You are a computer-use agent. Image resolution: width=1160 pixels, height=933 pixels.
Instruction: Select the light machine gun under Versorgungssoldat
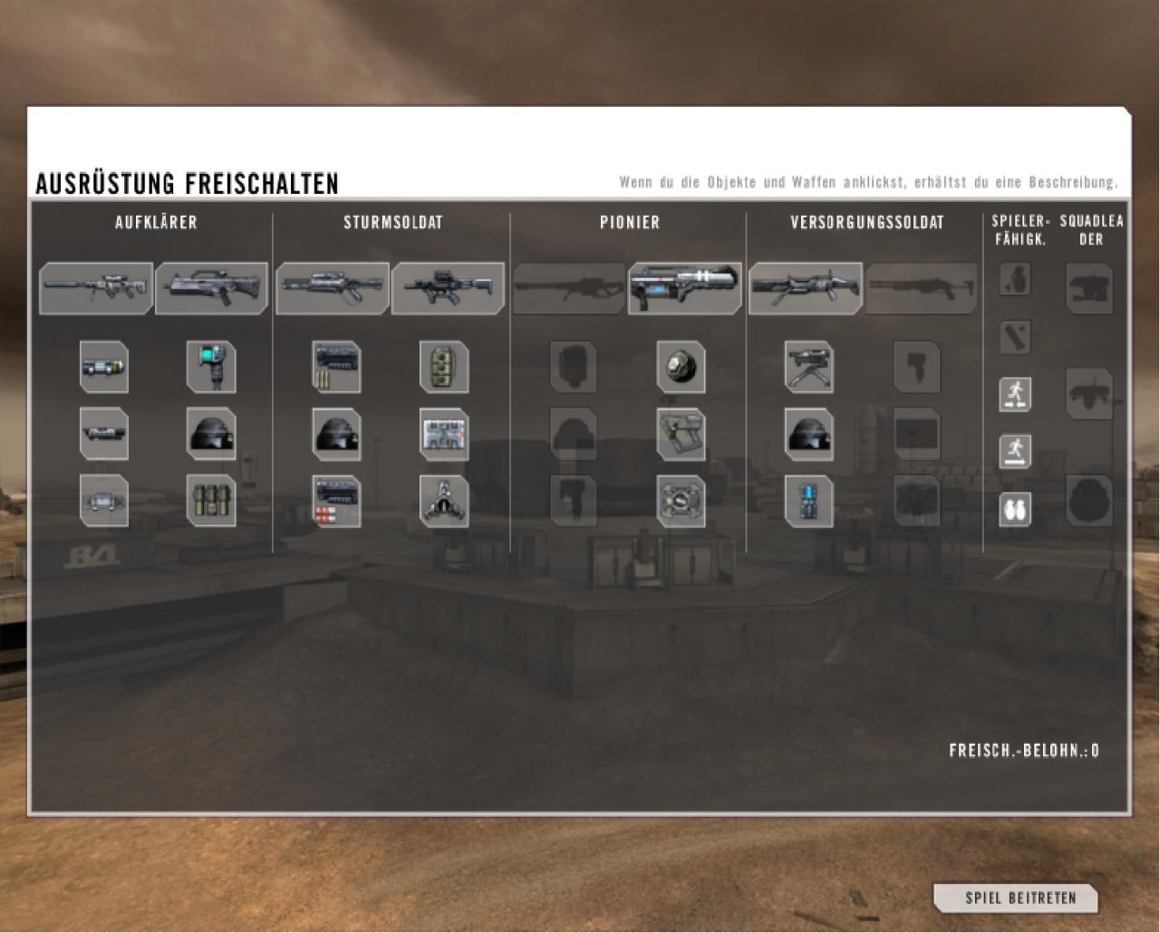click(x=805, y=289)
